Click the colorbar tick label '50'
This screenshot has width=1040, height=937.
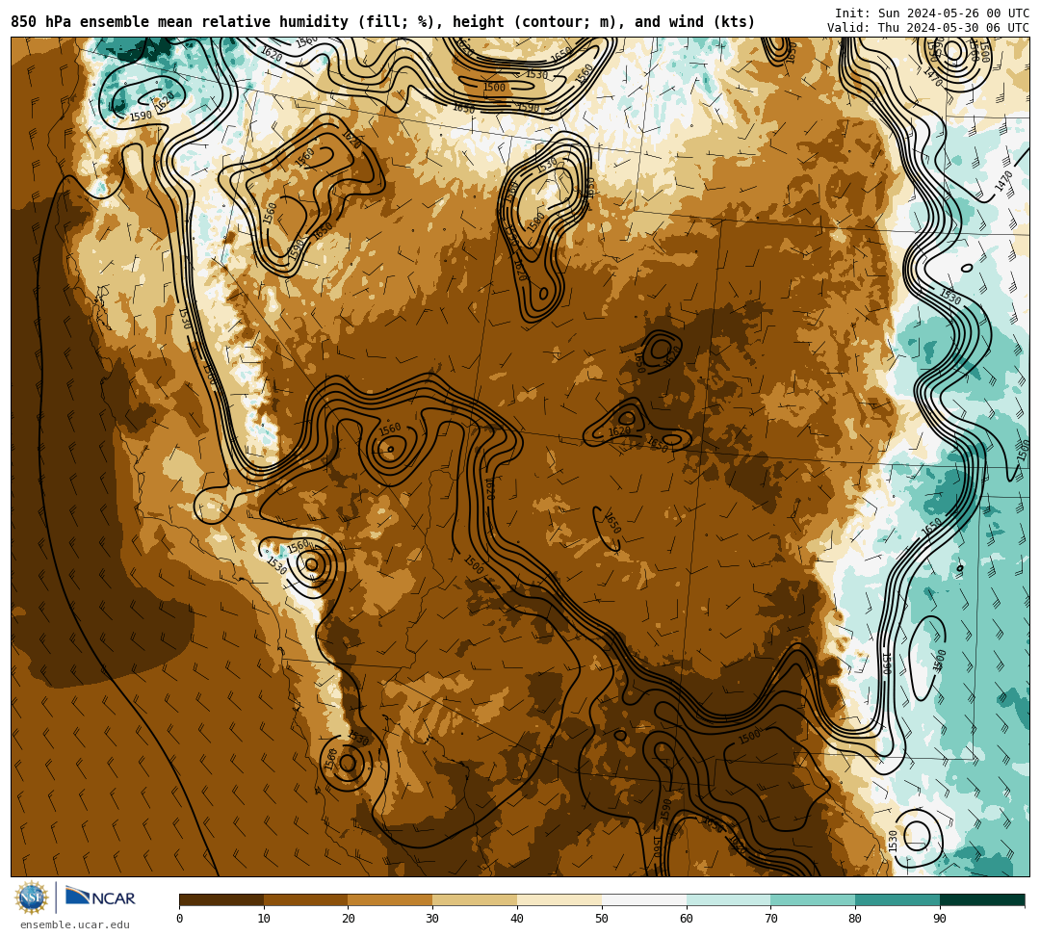[x=602, y=919]
